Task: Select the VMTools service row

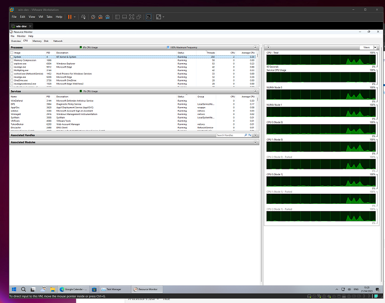Action: (133, 121)
